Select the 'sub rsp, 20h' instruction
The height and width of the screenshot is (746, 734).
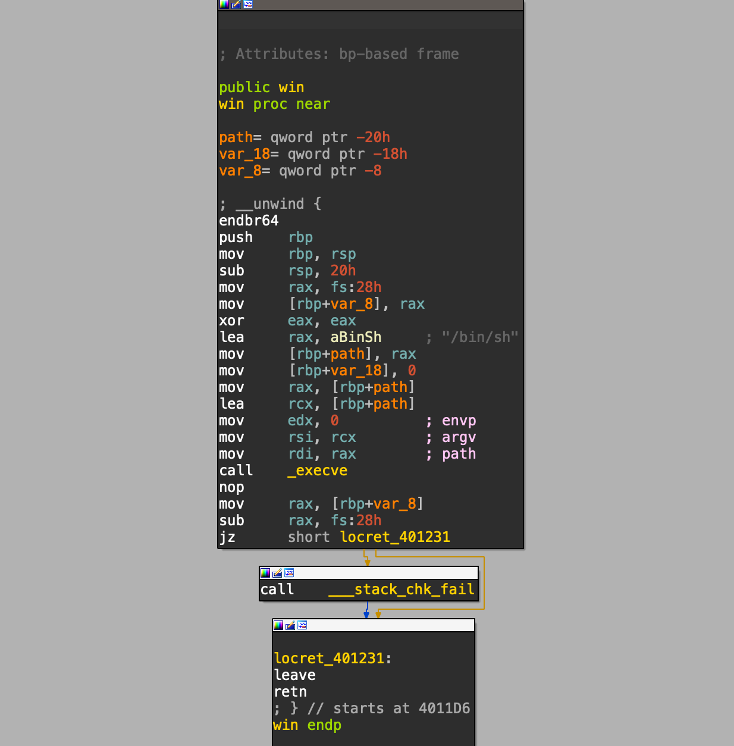pos(287,271)
